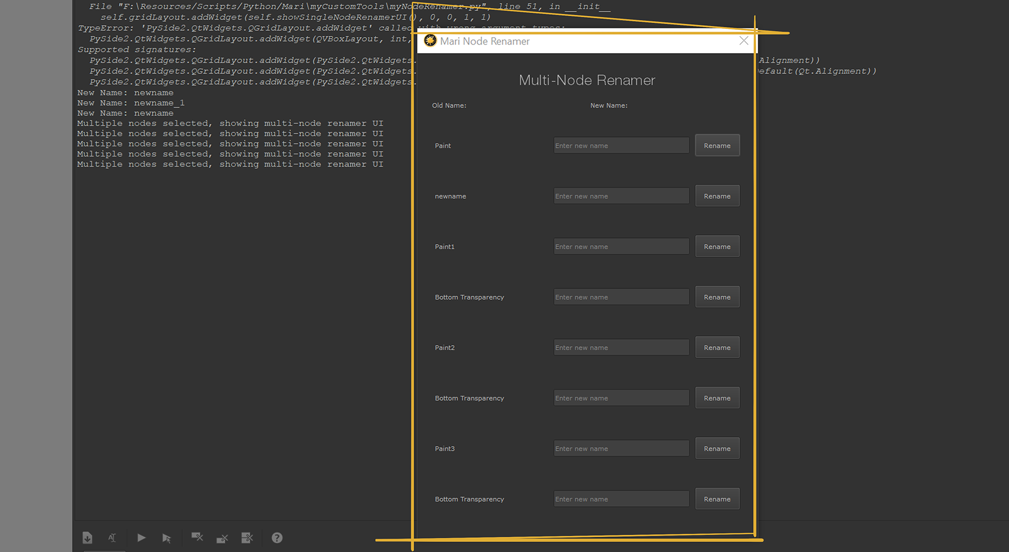Click the save script to file icon
Viewport: 1009px width, 552px height.
pos(87,538)
